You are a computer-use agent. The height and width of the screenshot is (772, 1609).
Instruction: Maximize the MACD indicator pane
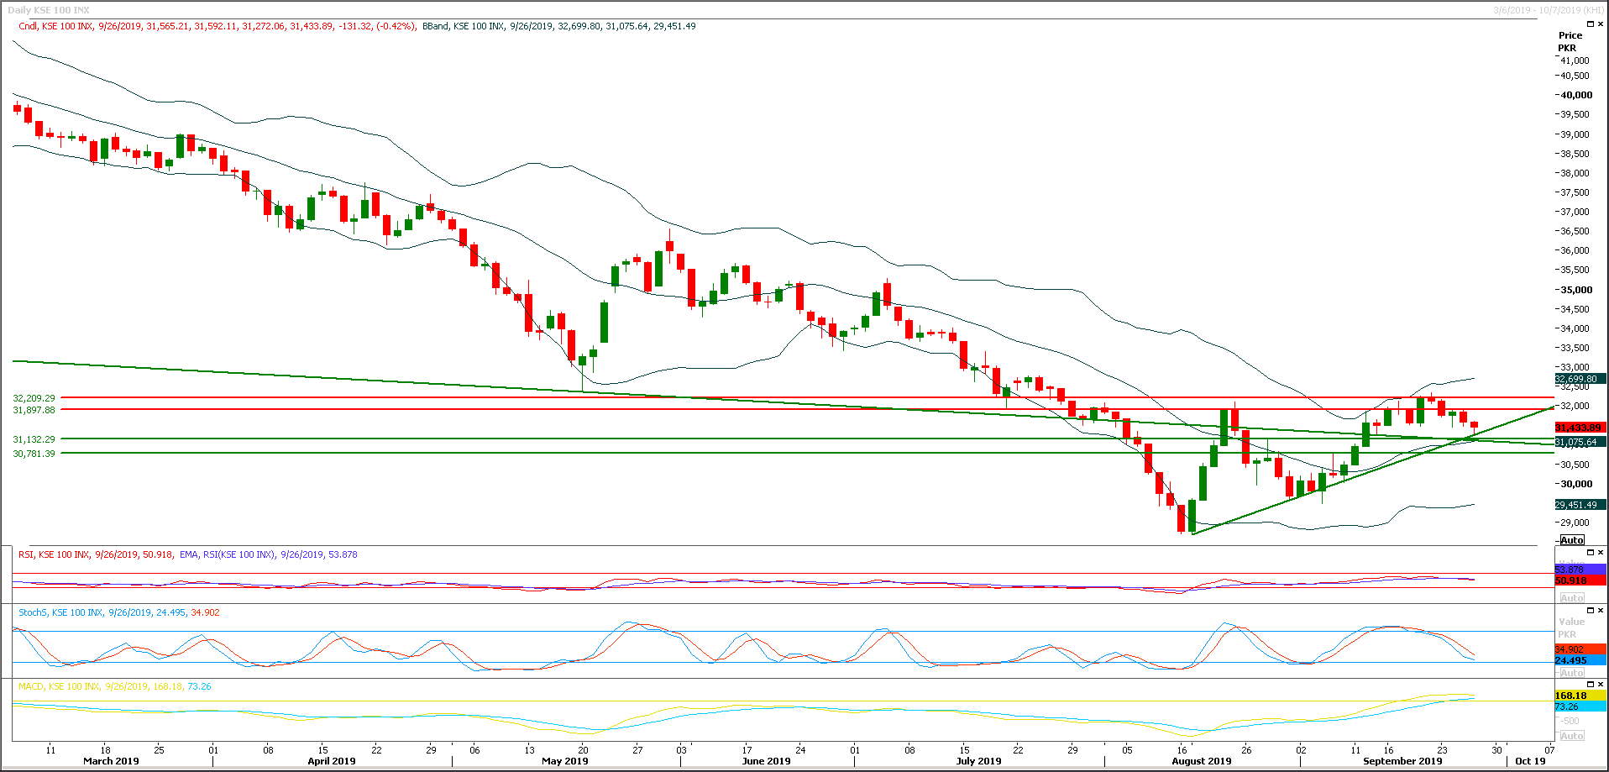tap(1590, 684)
